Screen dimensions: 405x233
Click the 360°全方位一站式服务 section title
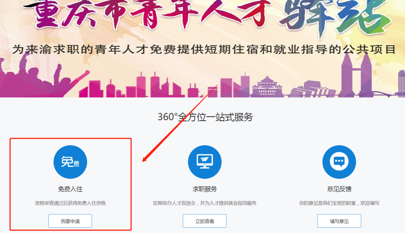[x=205, y=117]
